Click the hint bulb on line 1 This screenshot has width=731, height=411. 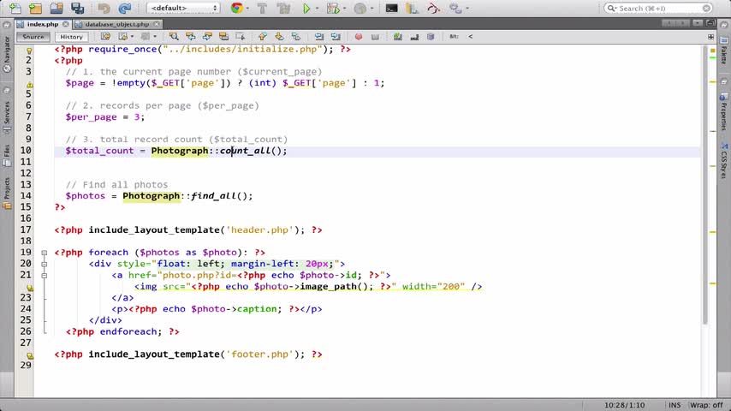point(29,50)
